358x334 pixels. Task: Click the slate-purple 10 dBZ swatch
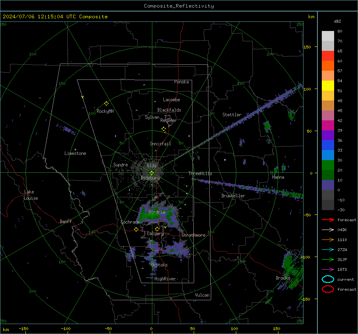tap(328, 185)
